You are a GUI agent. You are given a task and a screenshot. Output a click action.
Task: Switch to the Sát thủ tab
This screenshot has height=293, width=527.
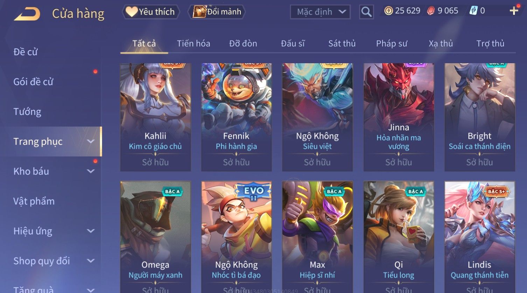(x=342, y=44)
